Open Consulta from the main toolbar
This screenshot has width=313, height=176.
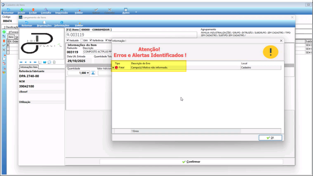46,11
